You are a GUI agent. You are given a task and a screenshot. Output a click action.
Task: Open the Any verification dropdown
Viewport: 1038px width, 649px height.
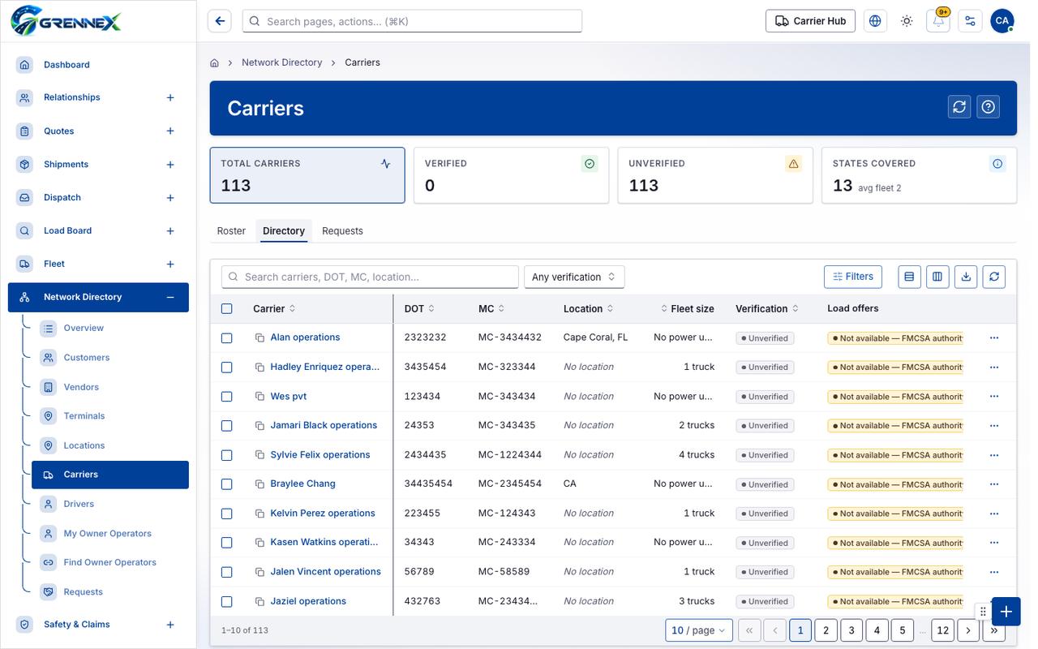tap(574, 277)
